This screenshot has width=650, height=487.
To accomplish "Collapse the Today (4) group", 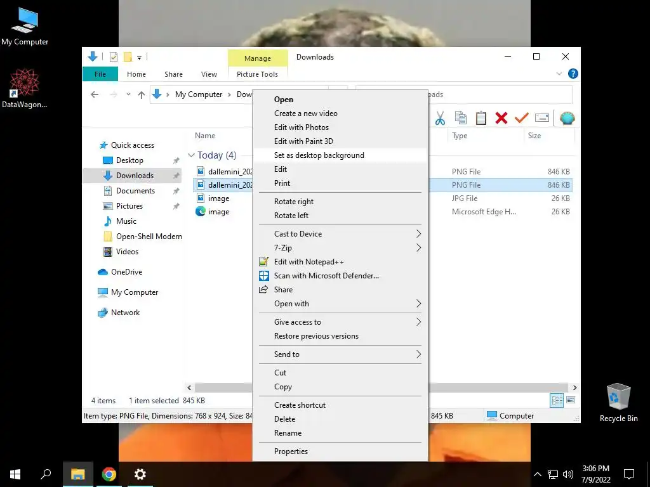I will [191, 155].
